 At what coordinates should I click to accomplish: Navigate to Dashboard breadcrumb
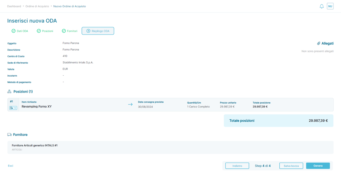pos(14,6)
